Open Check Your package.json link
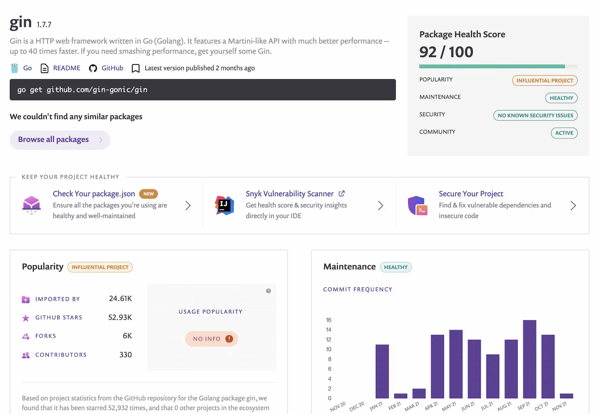Image resolution: width=599 pixels, height=414 pixels. (94, 194)
